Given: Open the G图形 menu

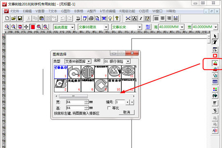Looking at the screenshot, I should (x=66, y=11).
